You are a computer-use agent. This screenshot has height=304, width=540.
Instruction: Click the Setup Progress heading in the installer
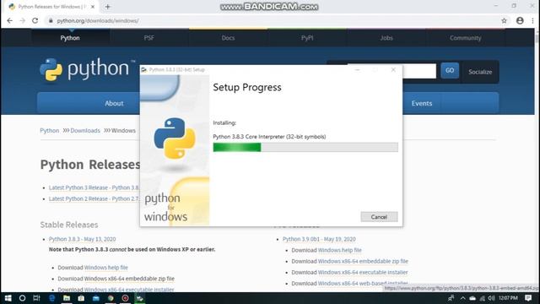247,87
